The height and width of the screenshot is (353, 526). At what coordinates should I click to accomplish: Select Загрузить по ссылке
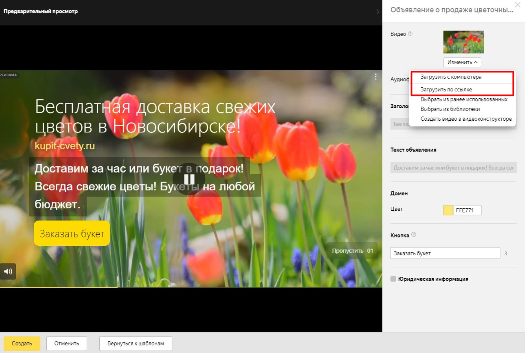(446, 90)
